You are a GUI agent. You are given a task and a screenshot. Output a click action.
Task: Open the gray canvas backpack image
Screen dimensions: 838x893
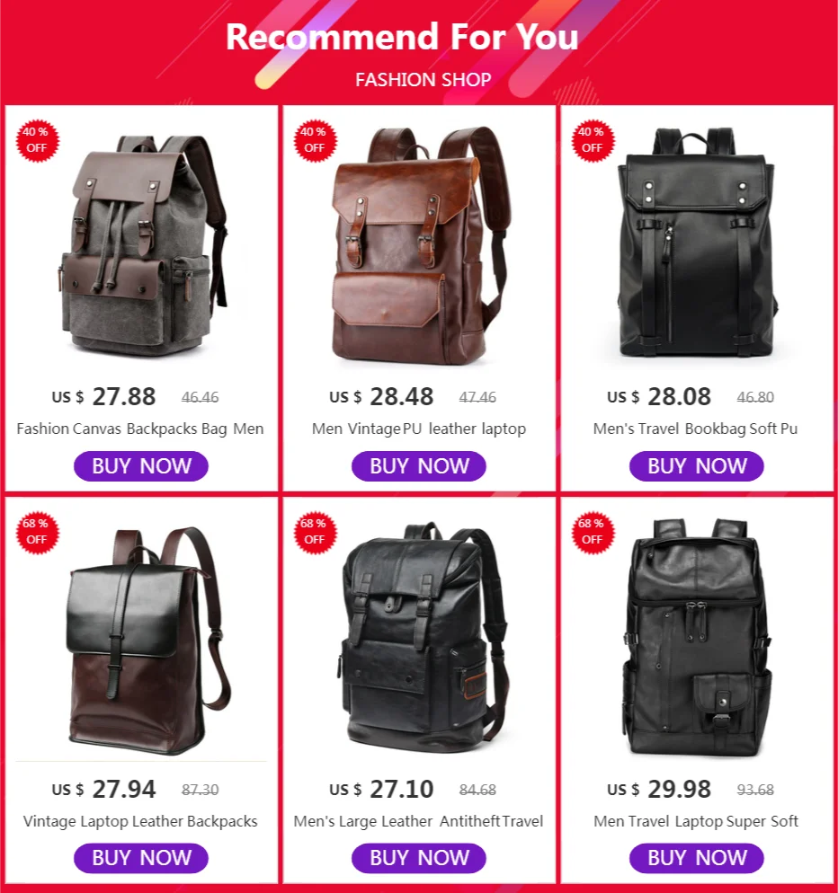(143, 245)
